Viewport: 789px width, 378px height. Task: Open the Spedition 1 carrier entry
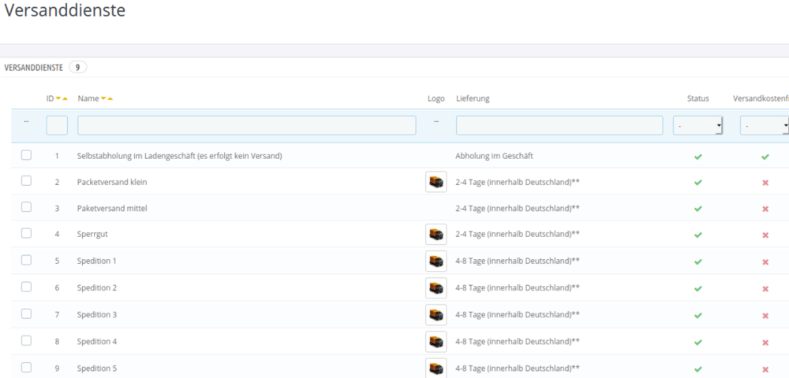pos(96,261)
